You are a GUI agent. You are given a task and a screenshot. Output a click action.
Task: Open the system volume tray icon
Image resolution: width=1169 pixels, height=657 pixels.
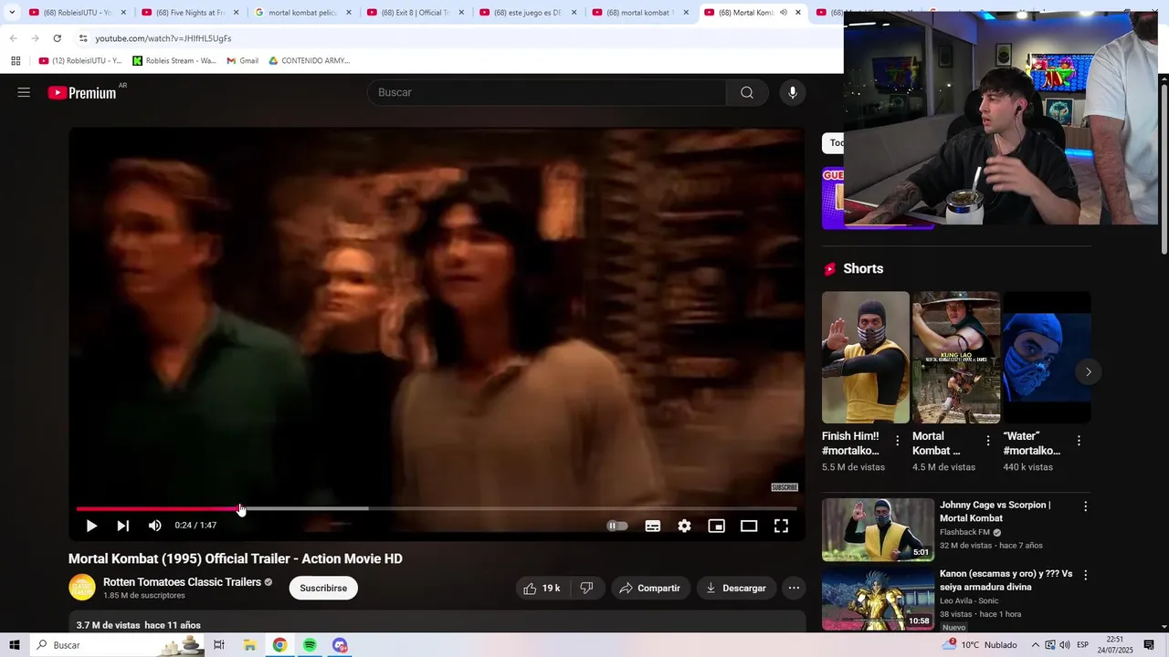1065,645
